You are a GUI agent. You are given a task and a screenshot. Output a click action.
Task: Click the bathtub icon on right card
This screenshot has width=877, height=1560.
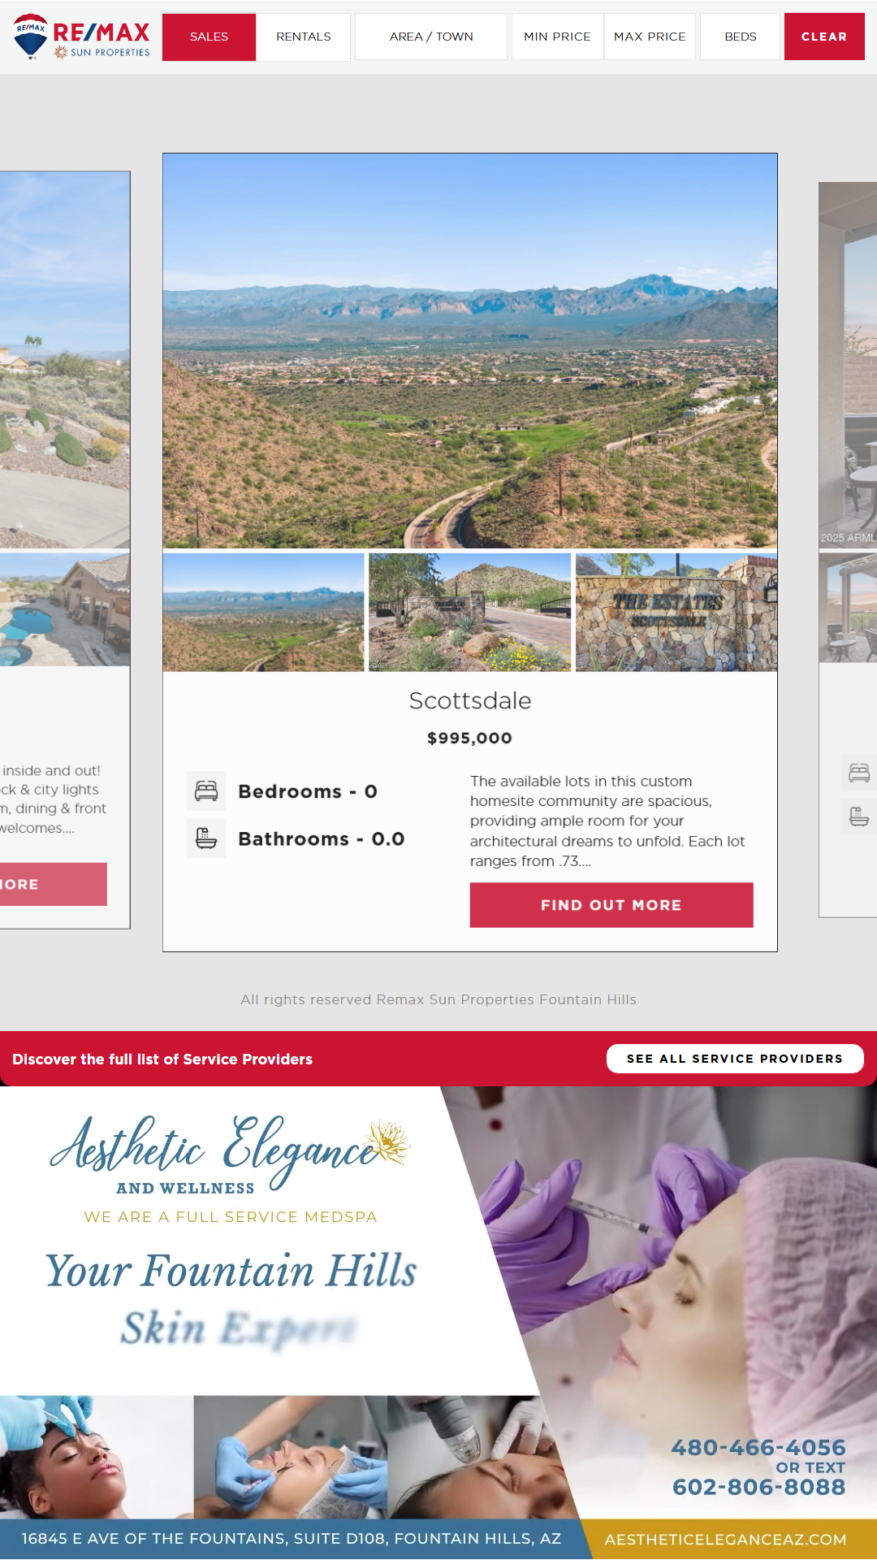click(x=858, y=817)
